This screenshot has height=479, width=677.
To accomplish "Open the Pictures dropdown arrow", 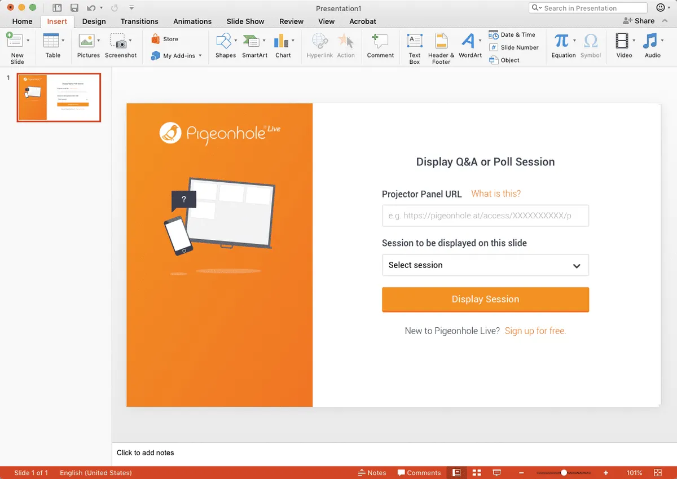I will [99, 41].
